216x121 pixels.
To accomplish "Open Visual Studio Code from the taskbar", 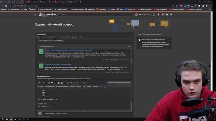I will coord(20,119).
